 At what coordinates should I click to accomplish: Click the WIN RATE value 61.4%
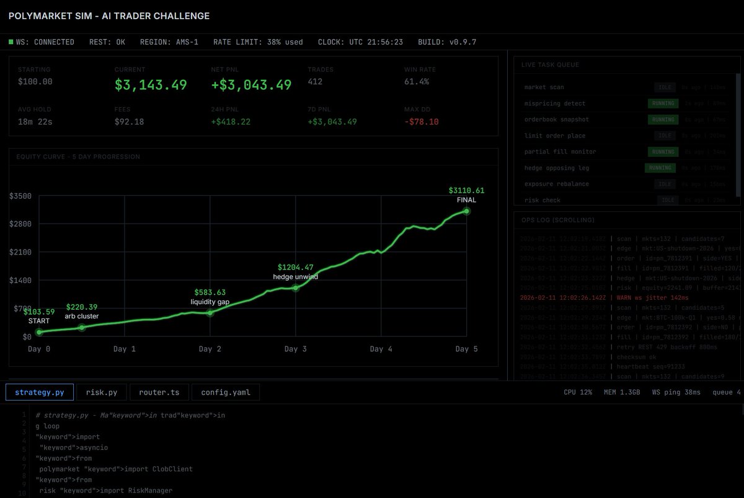coord(417,81)
